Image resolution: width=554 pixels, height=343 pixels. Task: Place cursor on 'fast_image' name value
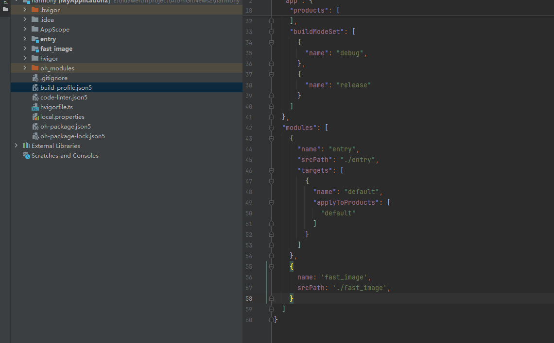(x=344, y=278)
